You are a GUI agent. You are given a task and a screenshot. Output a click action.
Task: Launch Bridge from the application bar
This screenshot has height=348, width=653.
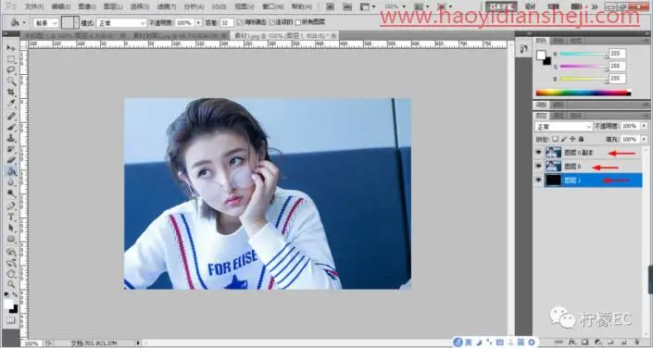pyautogui.click(x=330, y=6)
